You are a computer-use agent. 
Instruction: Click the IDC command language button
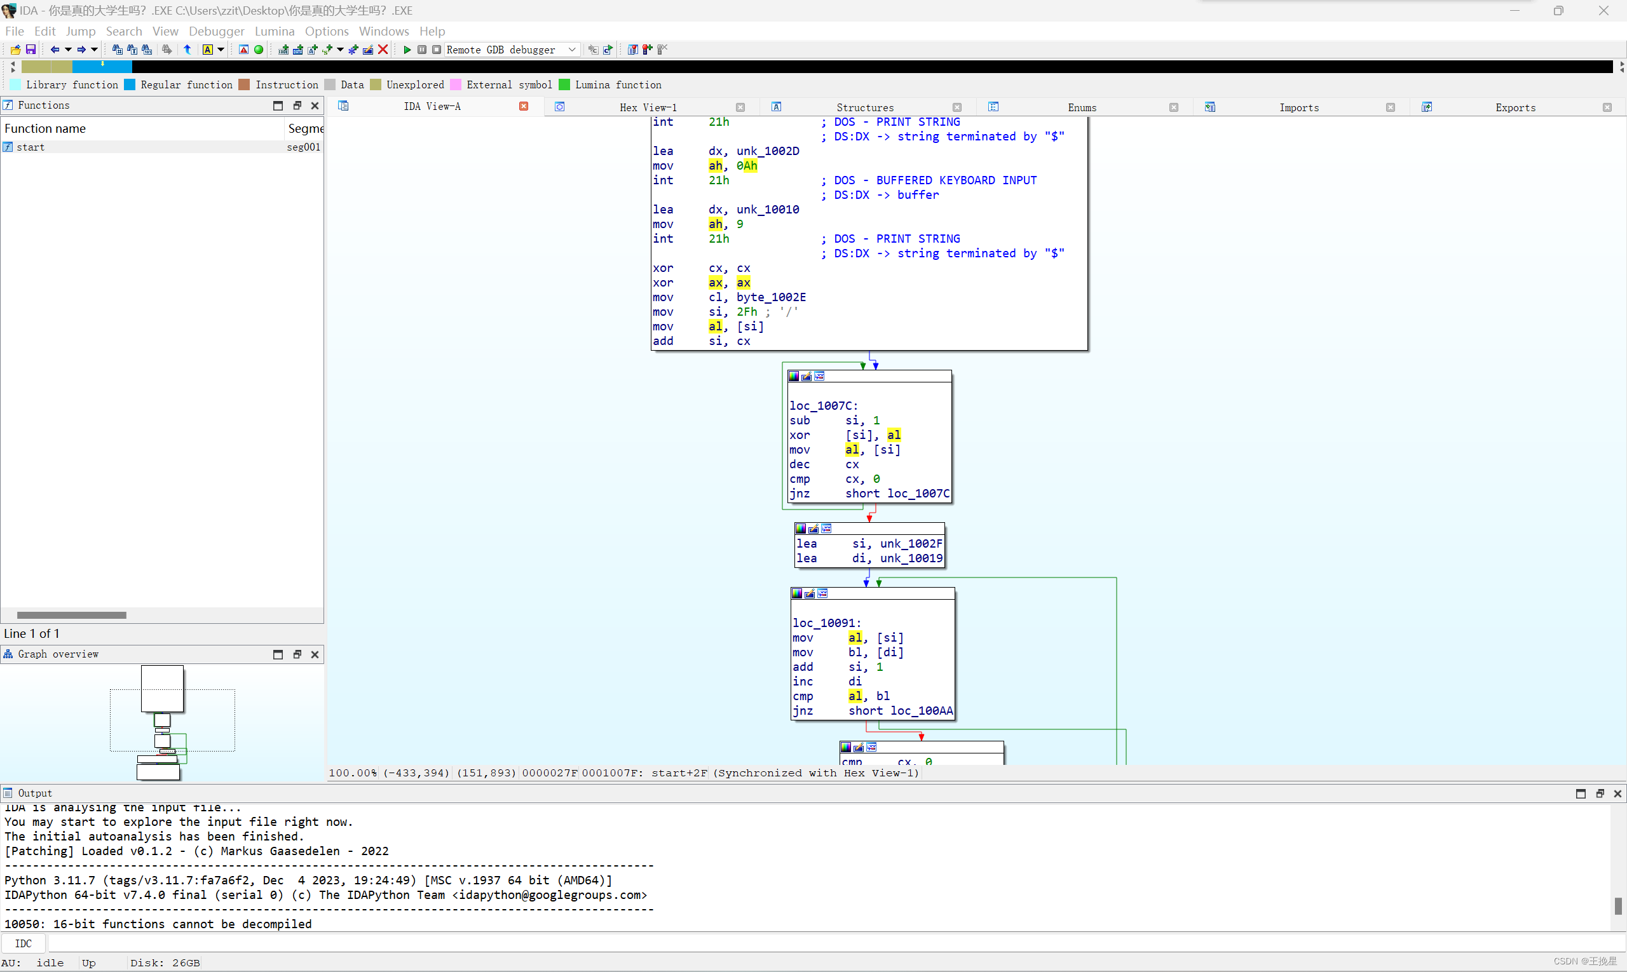click(24, 943)
